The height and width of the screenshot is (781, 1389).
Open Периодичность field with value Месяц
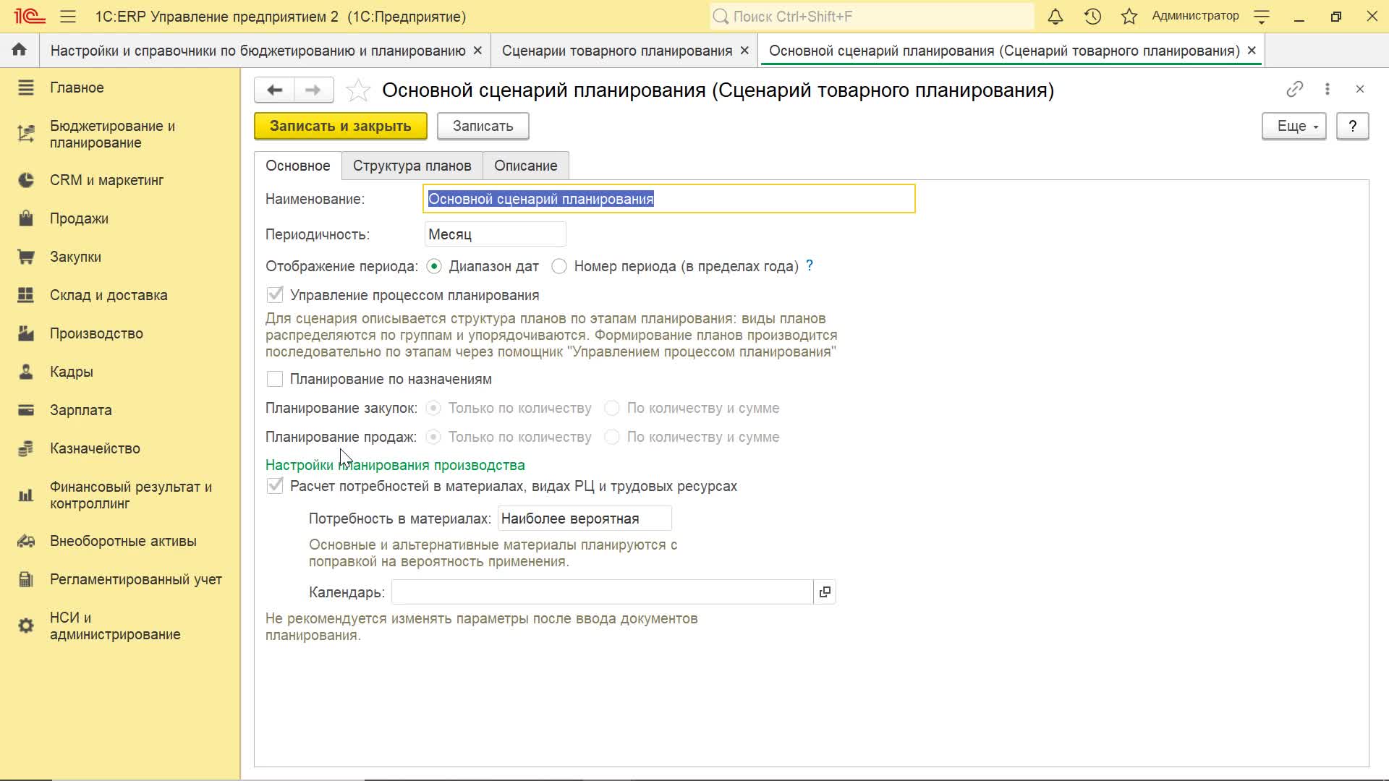(x=495, y=234)
